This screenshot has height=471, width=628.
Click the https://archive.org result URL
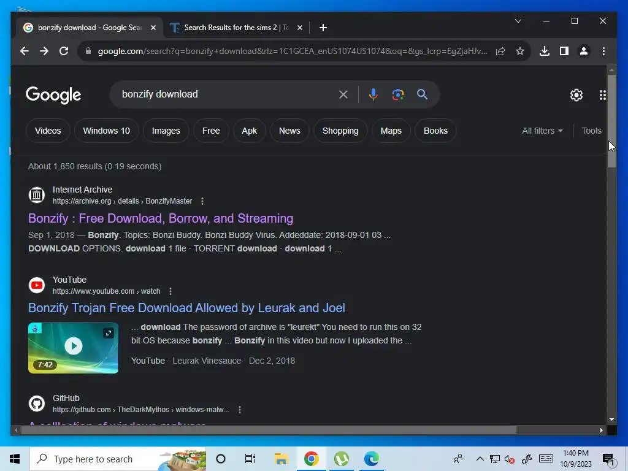click(x=122, y=201)
